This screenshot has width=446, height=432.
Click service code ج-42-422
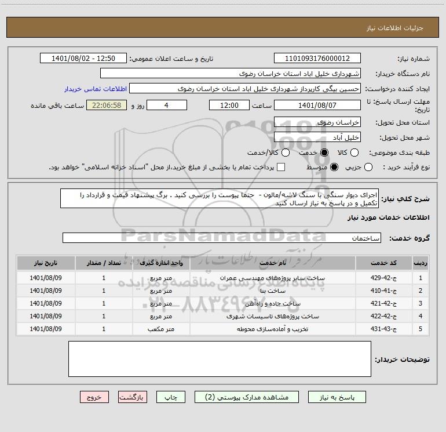click(383, 317)
